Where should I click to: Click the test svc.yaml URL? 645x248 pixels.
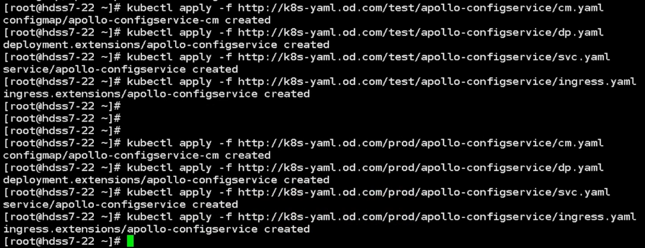[424, 57]
